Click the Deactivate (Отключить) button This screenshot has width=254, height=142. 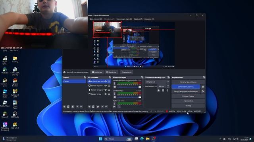click(x=127, y=72)
